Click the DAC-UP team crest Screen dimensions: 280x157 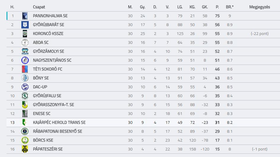click(x=25, y=87)
